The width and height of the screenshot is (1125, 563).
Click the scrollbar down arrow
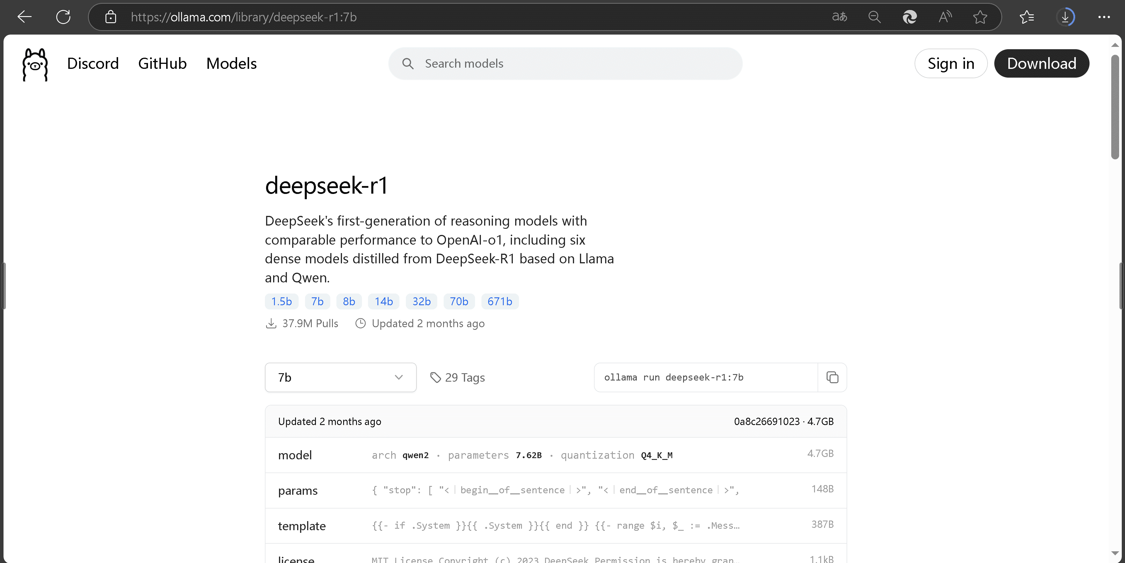pyautogui.click(x=1115, y=553)
